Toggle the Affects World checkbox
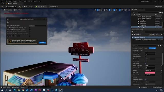164x92 pixels. [145, 61]
